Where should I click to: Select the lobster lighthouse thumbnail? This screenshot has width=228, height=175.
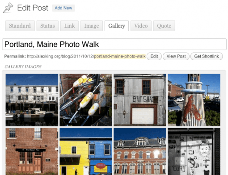(x=194, y=100)
